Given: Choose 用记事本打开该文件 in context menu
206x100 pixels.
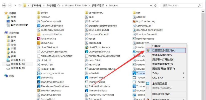Looking at the screenshot, I should 166,59.
